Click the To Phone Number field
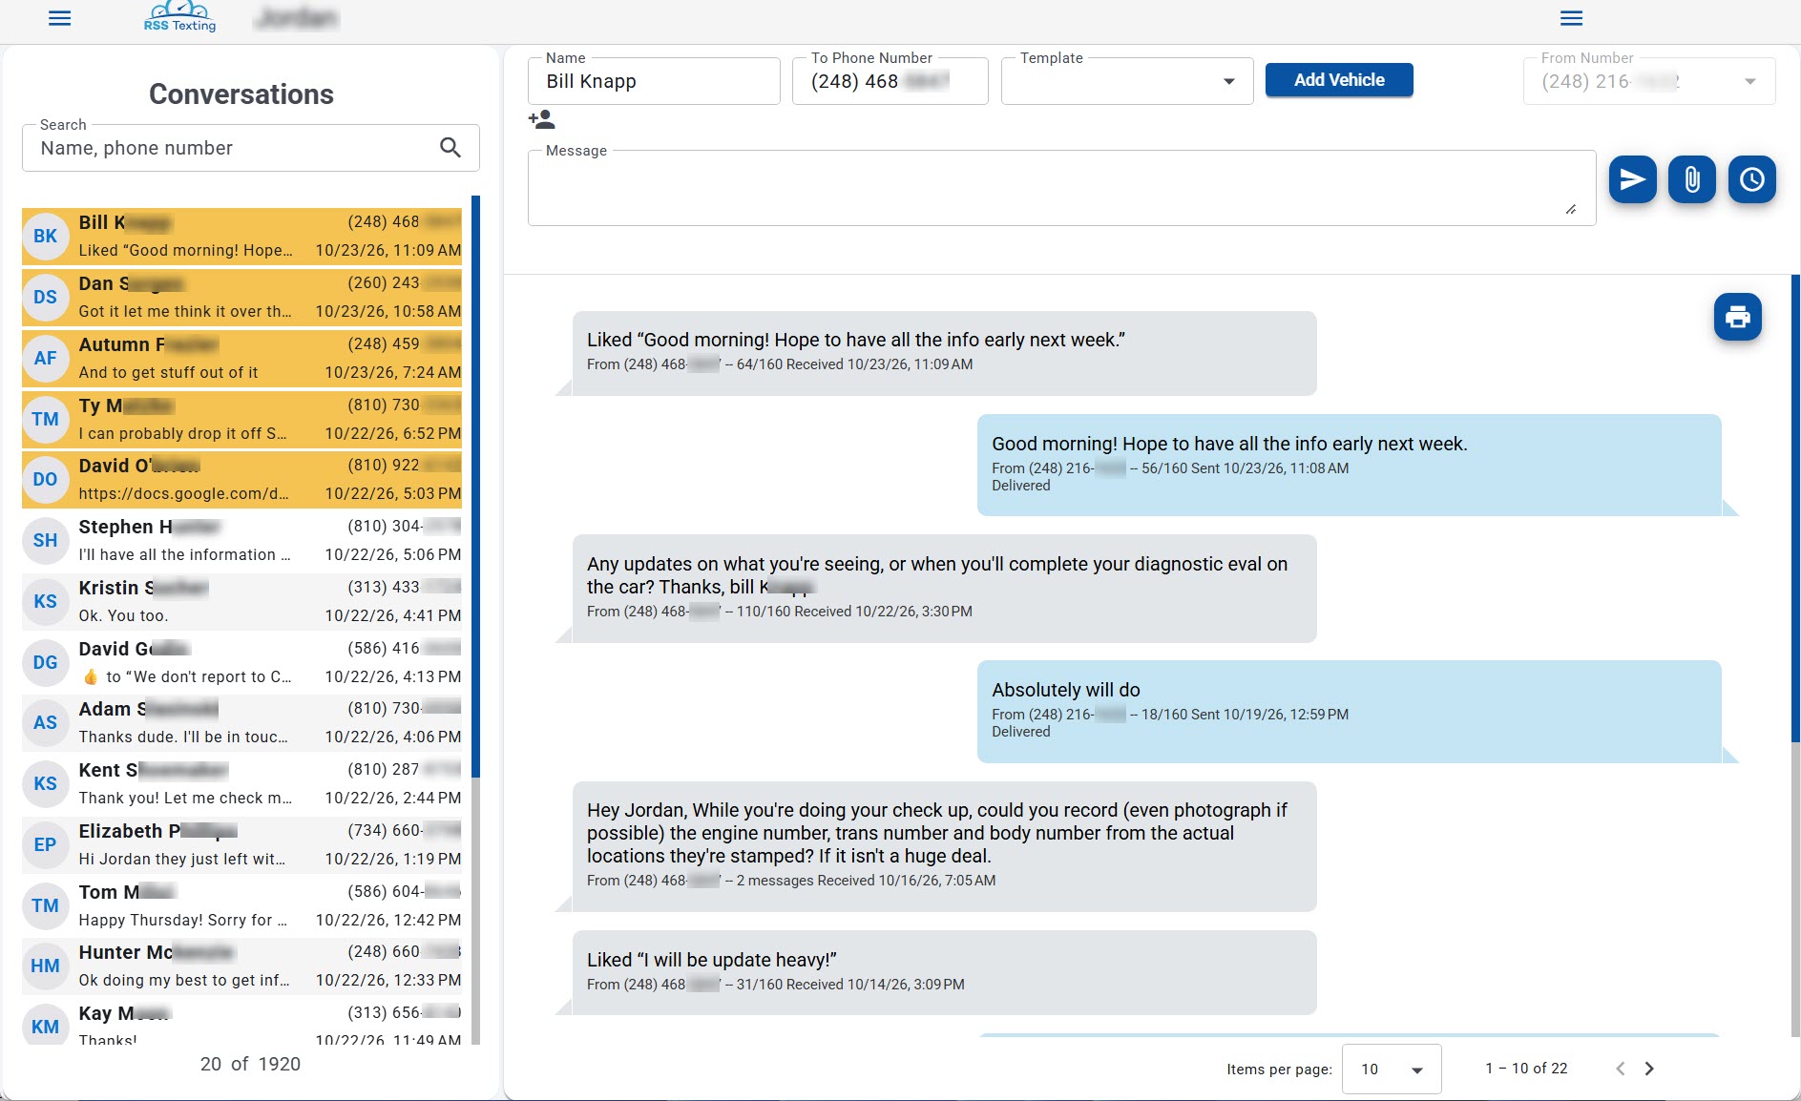1801x1101 pixels. 890,81
